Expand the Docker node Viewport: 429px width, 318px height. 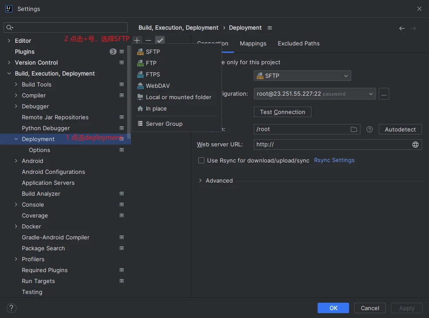coord(16,226)
